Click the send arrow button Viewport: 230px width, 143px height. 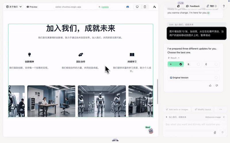(x=222, y=132)
